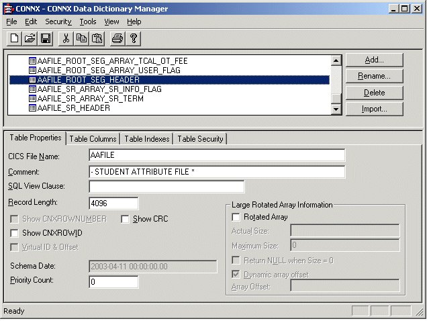Select AAFILE_SR_ARRAY_SR_TERM in the table list

point(90,99)
